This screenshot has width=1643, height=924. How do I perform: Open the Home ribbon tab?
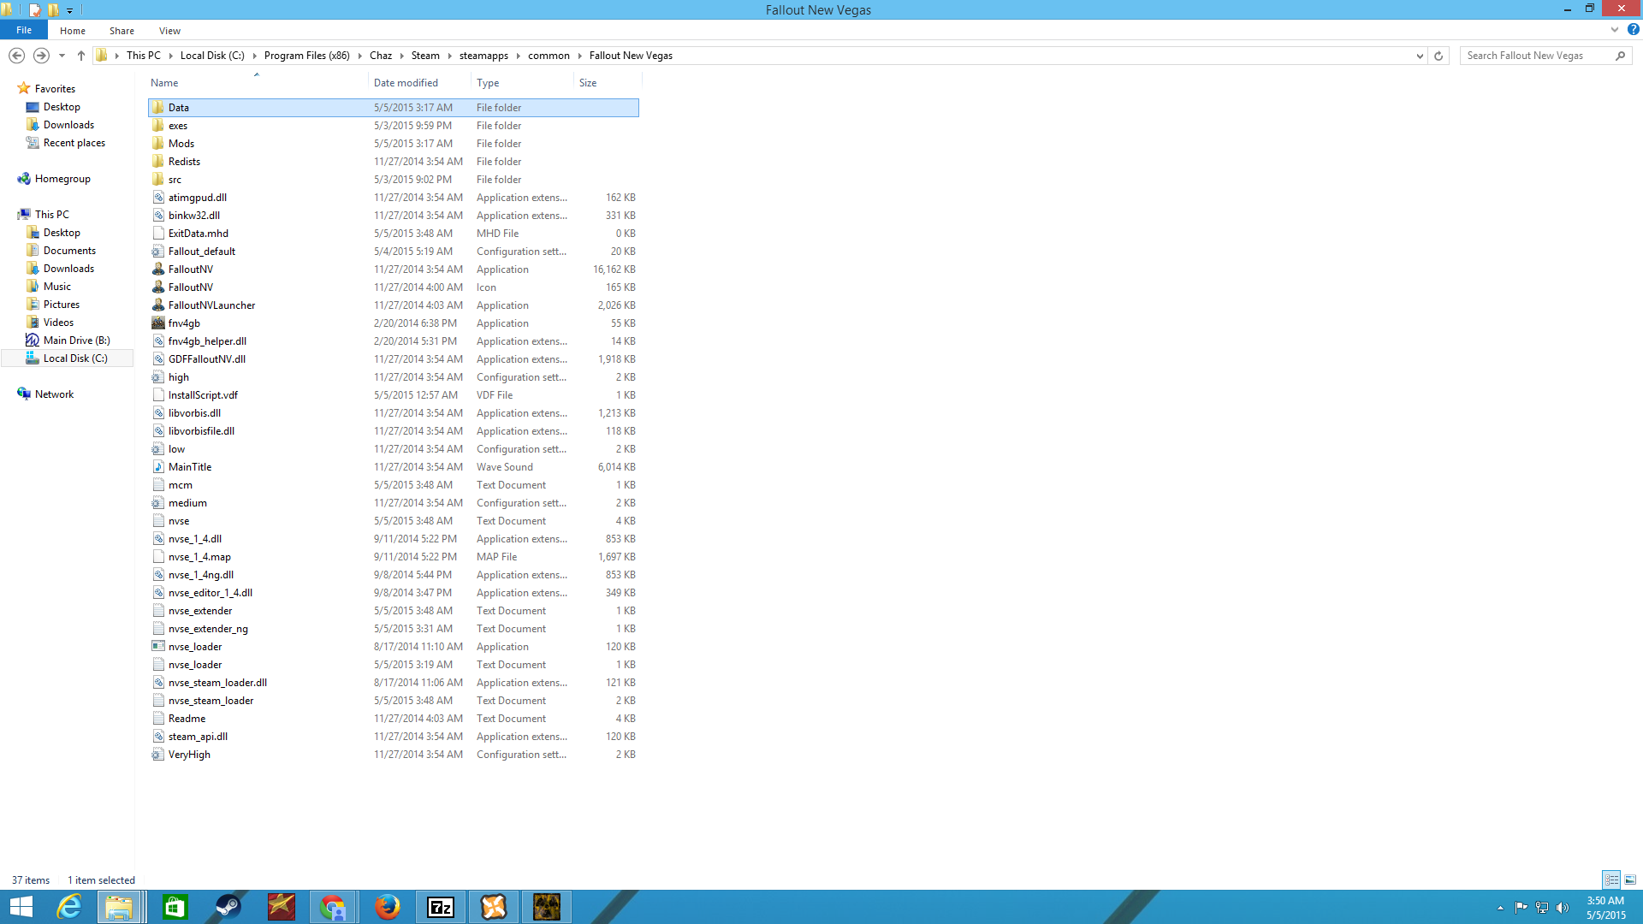coord(73,31)
